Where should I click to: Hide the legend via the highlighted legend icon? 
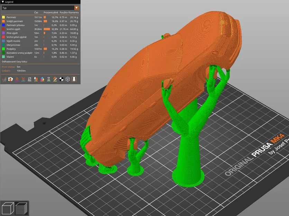point(74,79)
